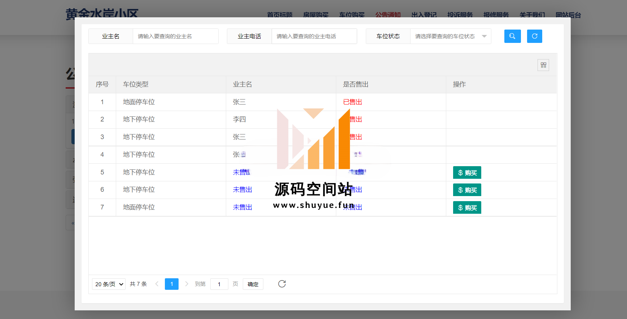The height and width of the screenshot is (319, 627).
Task: Open 关于我们 menu in background page
Action: [x=532, y=15]
